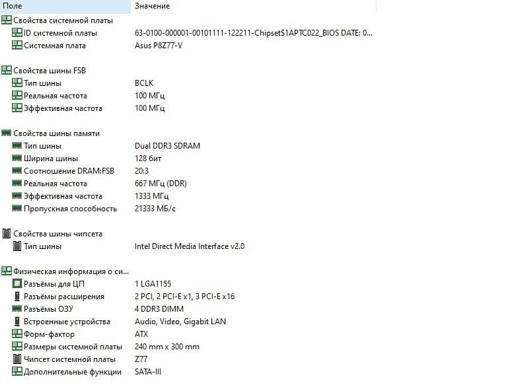Click the 'Значение' column header
Image resolution: width=508 pixels, height=389 pixels.
[x=254, y=6]
